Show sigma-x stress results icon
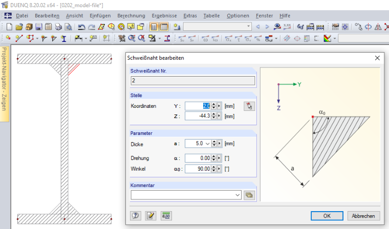This screenshot has width=389, height=229. (x=228, y=38)
